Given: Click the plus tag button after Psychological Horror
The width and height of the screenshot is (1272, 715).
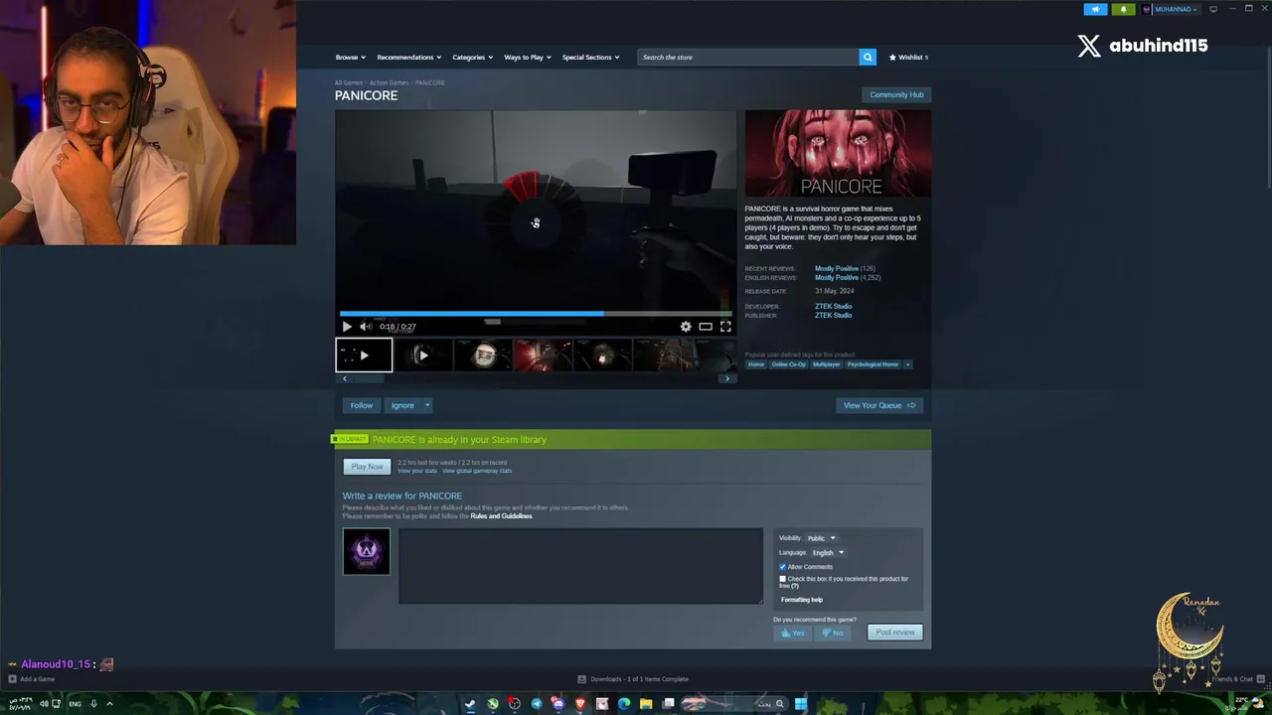Looking at the screenshot, I should click(907, 364).
